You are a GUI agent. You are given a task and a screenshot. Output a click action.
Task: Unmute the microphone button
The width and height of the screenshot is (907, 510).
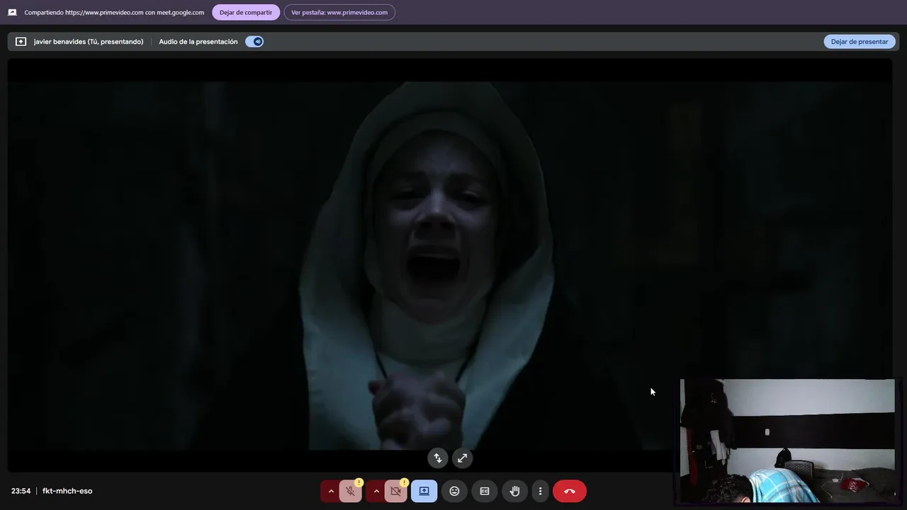tap(351, 491)
